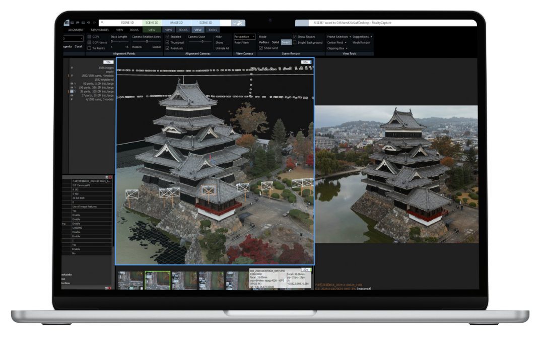Open the TOOLS tab under SCENE 3D
The width and height of the screenshot is (540, 341).
click(x=213, y=30)
